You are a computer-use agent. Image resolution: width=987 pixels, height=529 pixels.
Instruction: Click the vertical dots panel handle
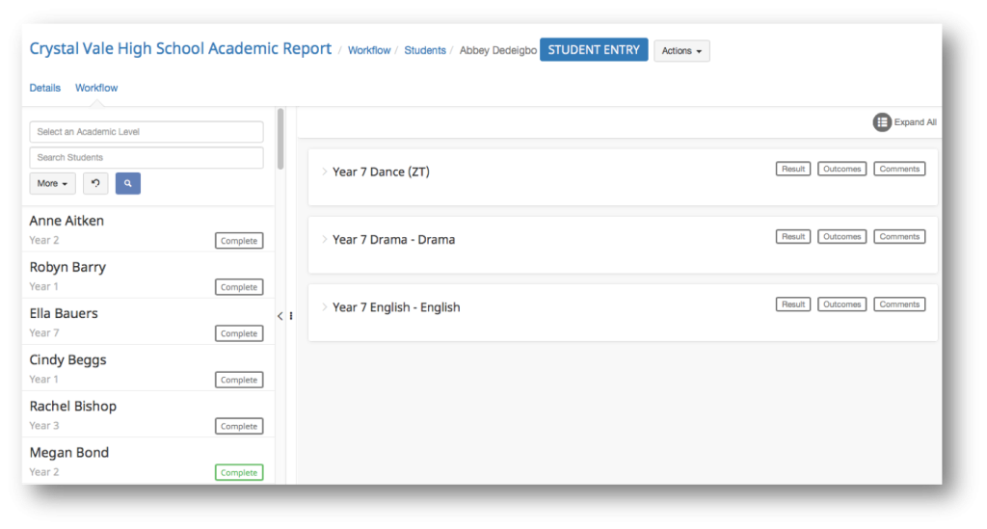(291, 316)
